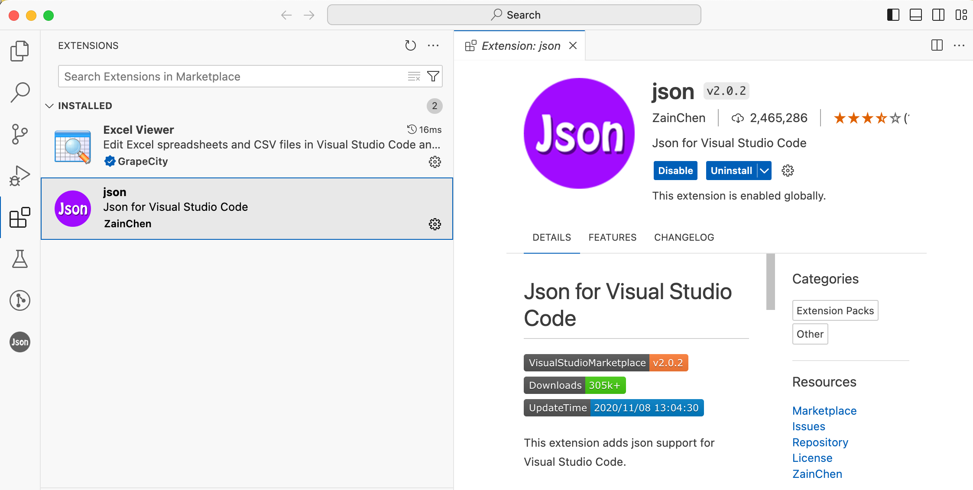Open the Views and More Actions menu

click(434, 45)
